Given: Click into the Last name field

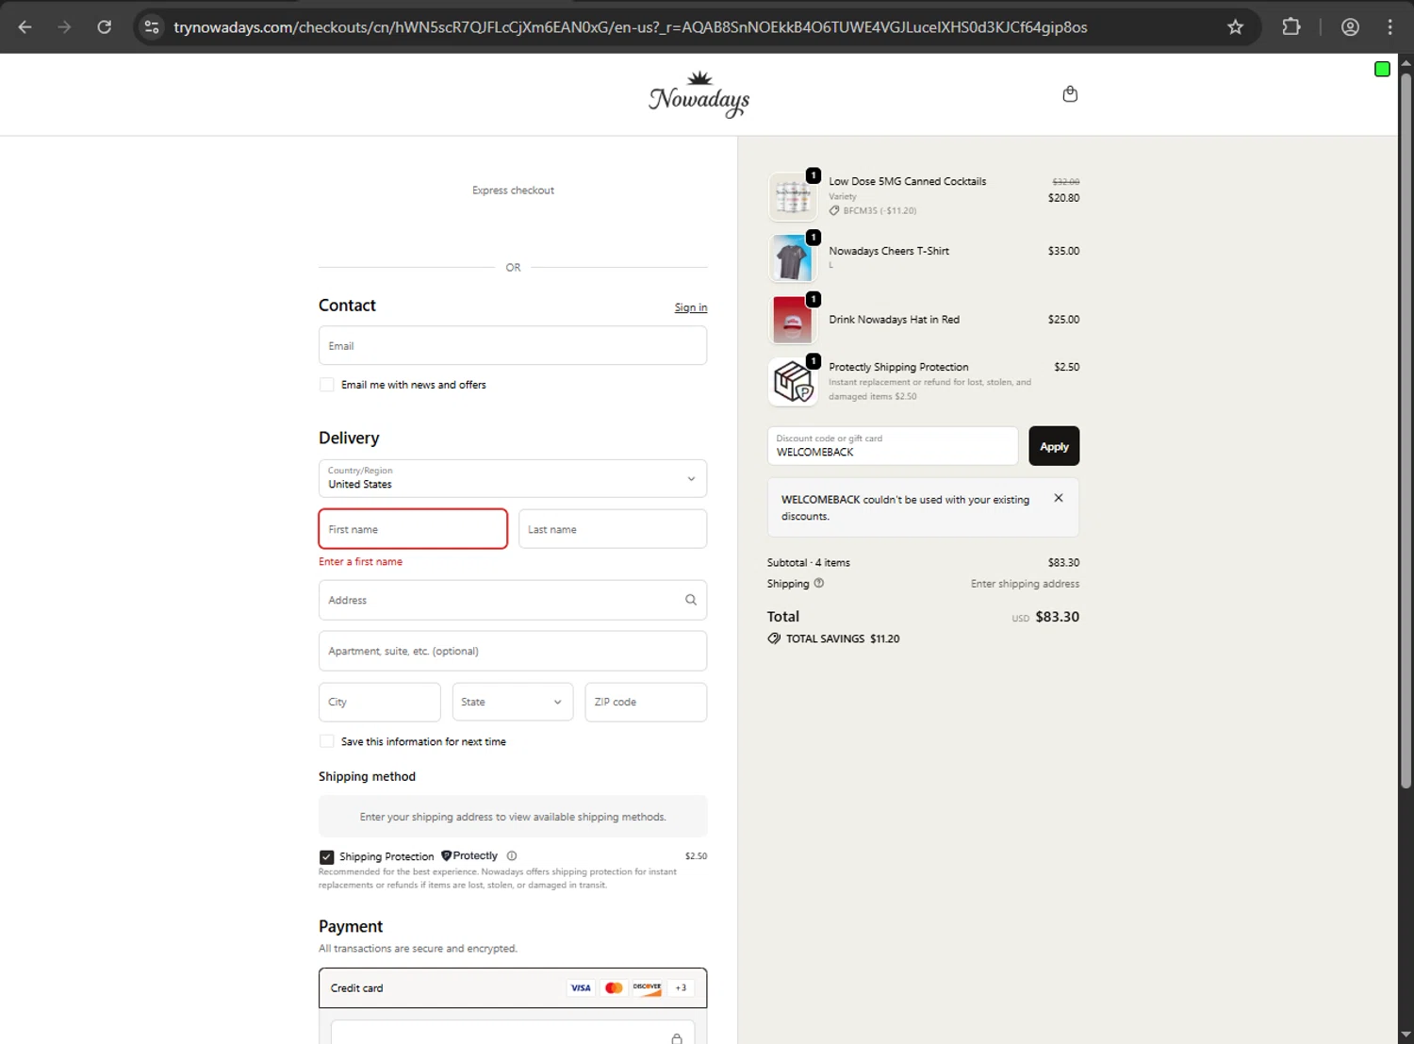Looking at the screenshot, I should point(613,529).
